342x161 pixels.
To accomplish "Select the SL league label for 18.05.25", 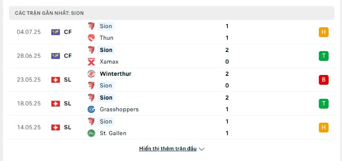I will [x=68, y=103].
